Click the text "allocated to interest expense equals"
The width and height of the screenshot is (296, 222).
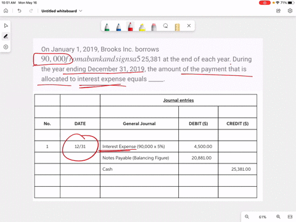coord(94,79)
